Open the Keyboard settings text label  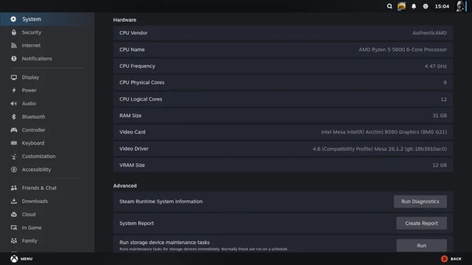pos(33,143)
